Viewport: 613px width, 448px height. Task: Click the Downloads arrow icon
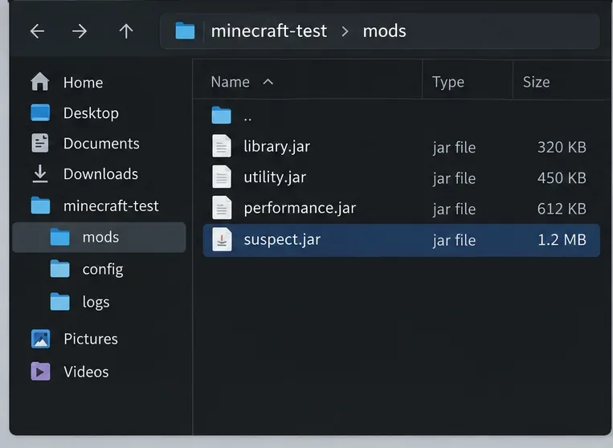[40, 173]
